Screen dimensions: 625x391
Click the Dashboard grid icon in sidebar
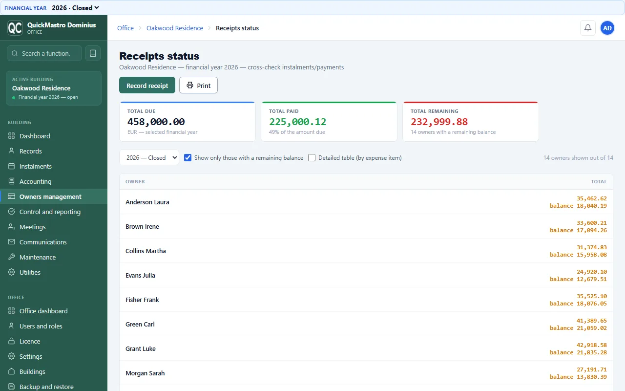tap(12, 136)
